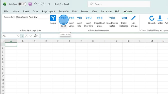Select the Automate tab
Viewport: 168px width, 94px height.
pos(106,11)
